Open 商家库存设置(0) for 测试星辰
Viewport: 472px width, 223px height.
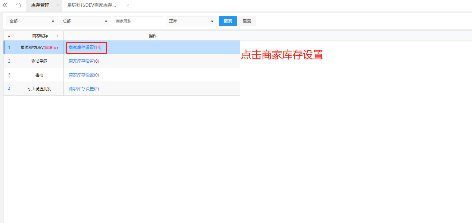pyautogui.click(x=84, y=61)
